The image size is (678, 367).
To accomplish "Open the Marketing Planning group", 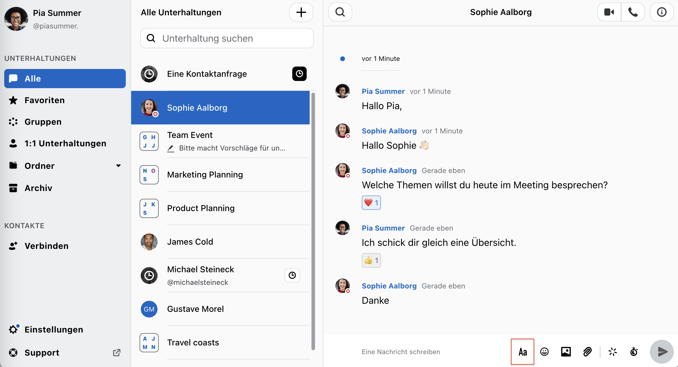I will [x=220, y=175].
